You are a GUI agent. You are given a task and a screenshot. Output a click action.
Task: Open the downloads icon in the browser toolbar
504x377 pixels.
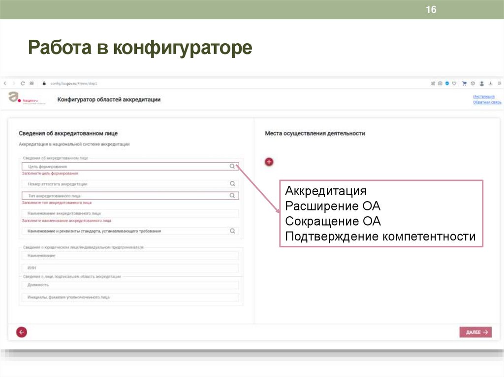[x=490, y=84]
